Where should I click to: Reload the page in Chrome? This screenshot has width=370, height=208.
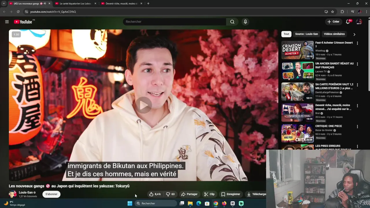click(x=18, y=12)
